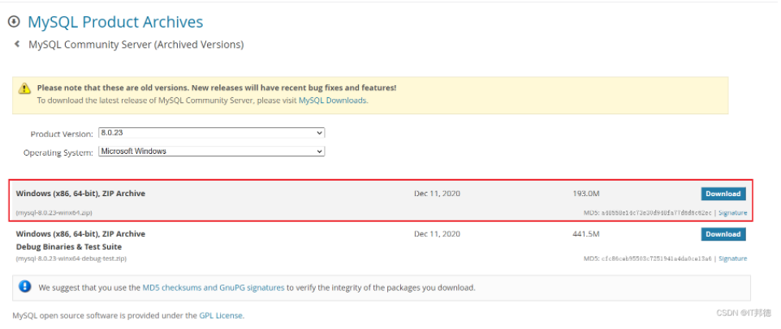Click the MySQL Product Archives heading
Viewport: 781px width, 329px height.
click(x=115, y=22)
